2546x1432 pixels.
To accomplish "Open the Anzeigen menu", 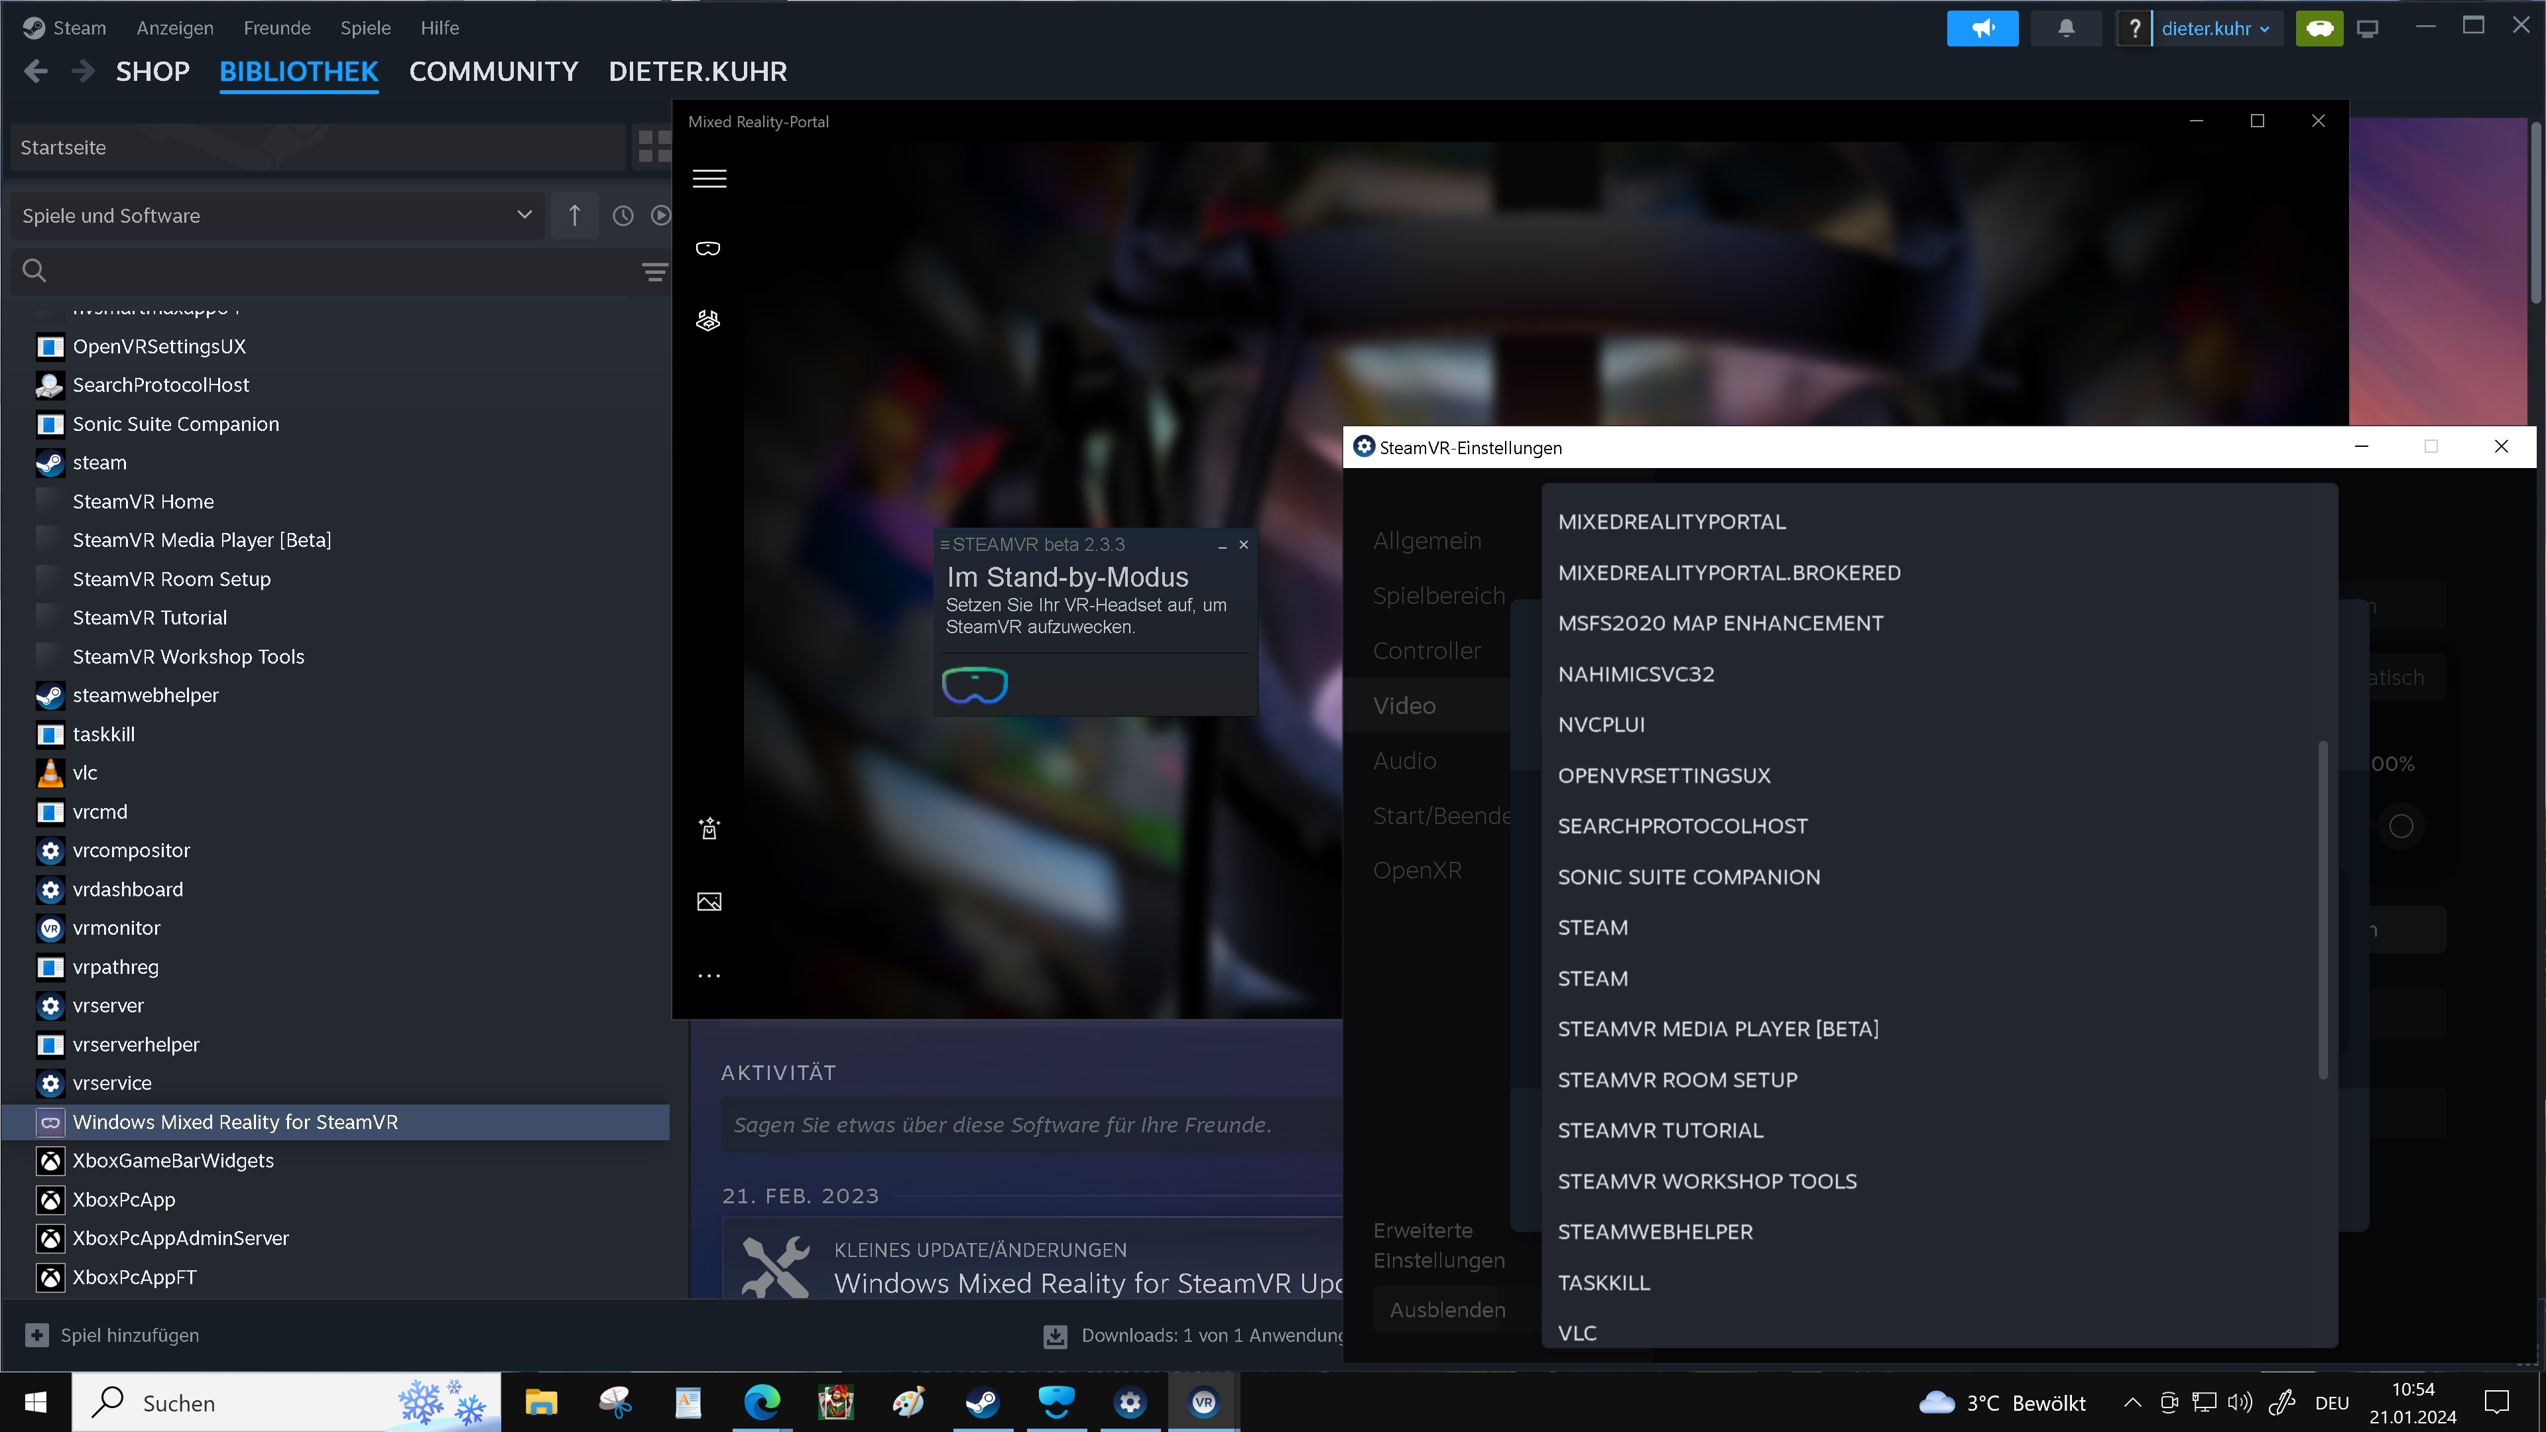I will [x=175, y=28].
